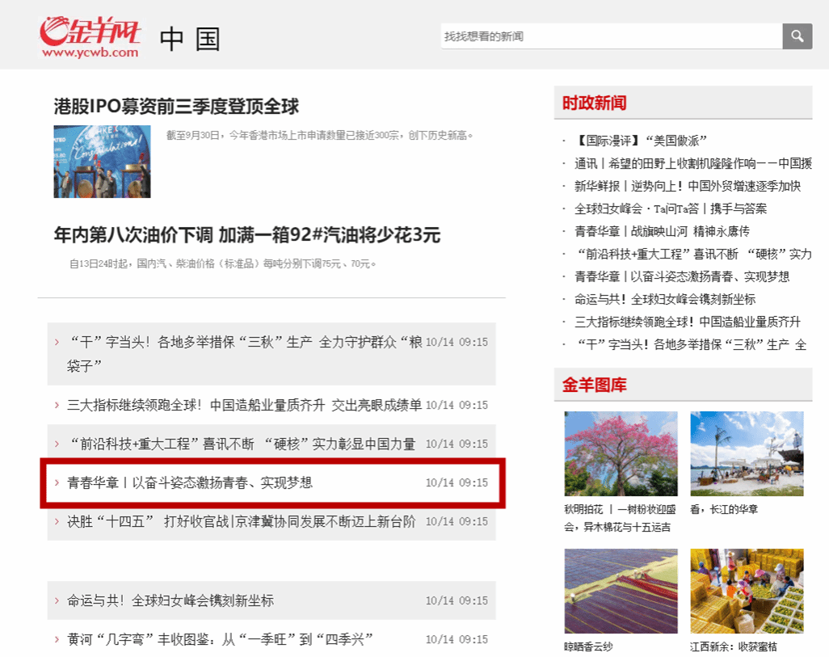
Task: Open main list article 命运与共！全球妇女峰会镌刻新坐标
Action: 170,600
